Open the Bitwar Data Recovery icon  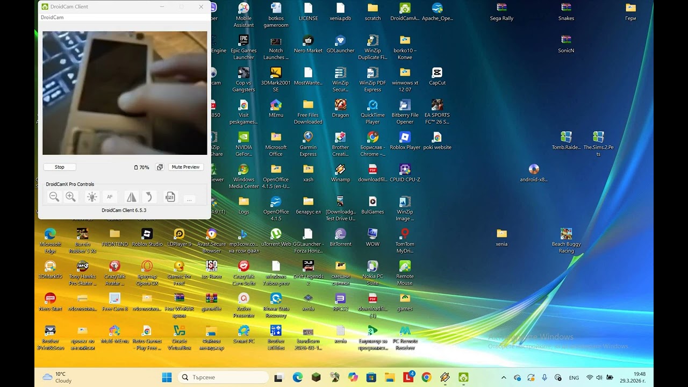tap(276, 305)
